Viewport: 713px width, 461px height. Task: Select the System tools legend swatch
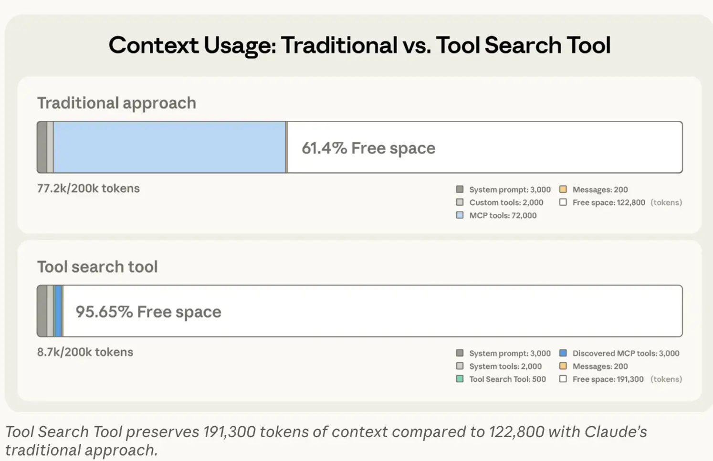460,366
